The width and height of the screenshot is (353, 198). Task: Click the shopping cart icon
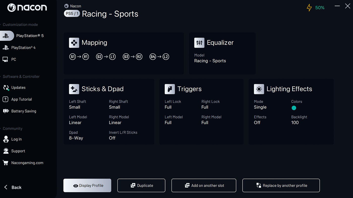[x=6, y=163]
